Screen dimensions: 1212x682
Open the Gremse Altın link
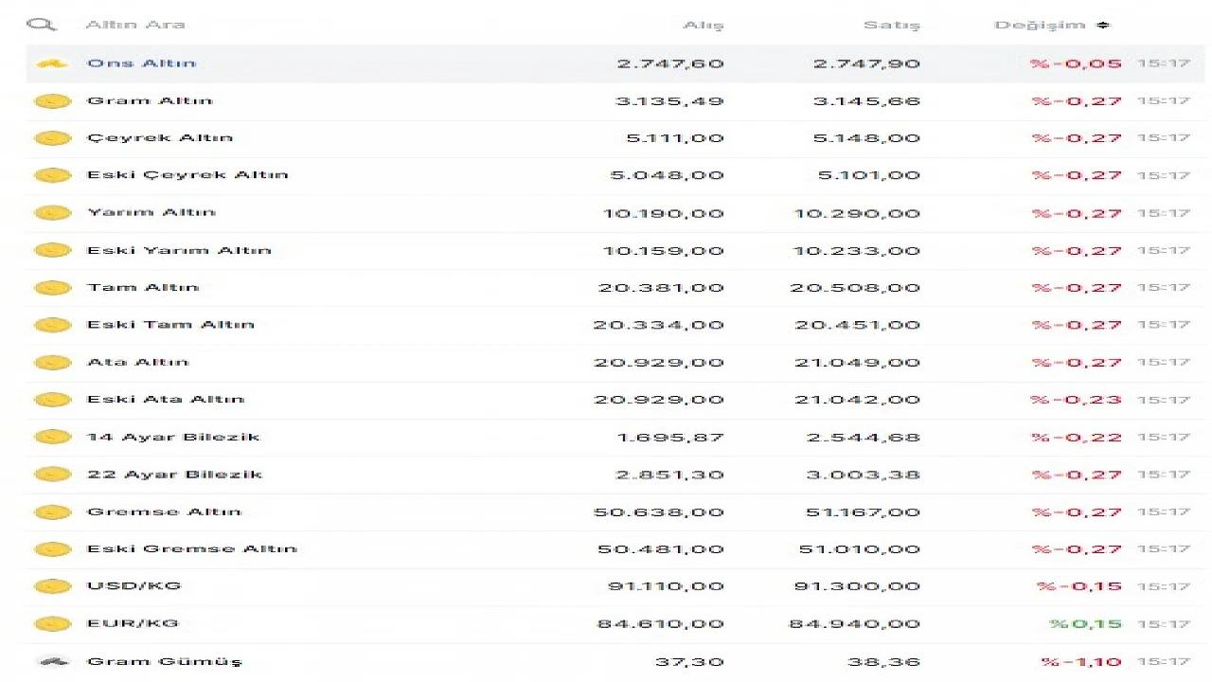pos(164,511)
